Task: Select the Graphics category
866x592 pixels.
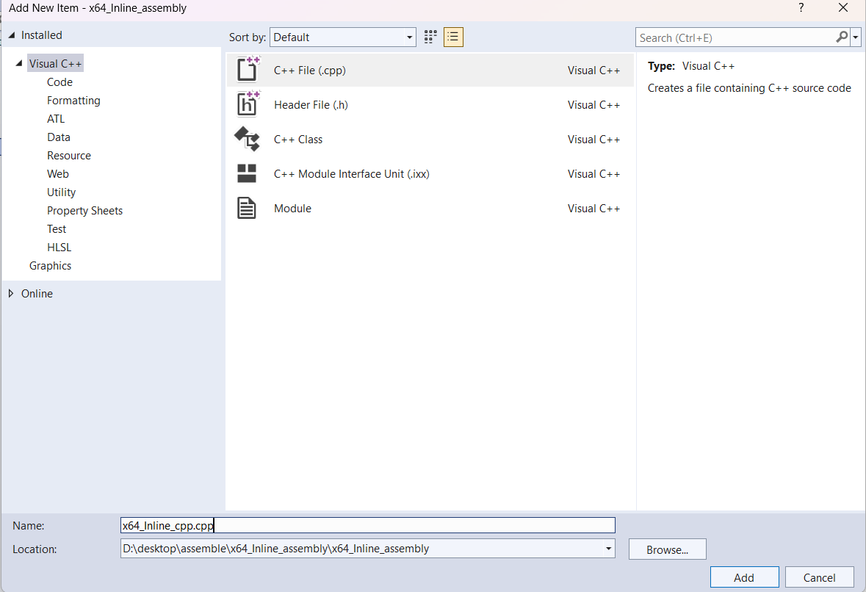Action: click(x=50, y=265)
